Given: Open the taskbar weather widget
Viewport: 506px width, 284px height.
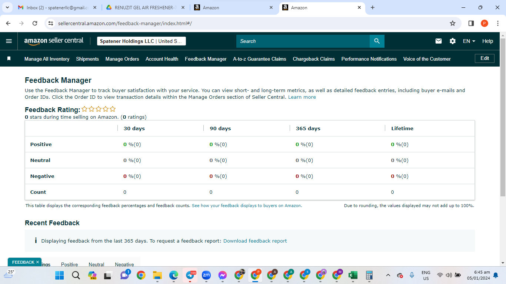Looking at the screenshot, I should (9, 274).
